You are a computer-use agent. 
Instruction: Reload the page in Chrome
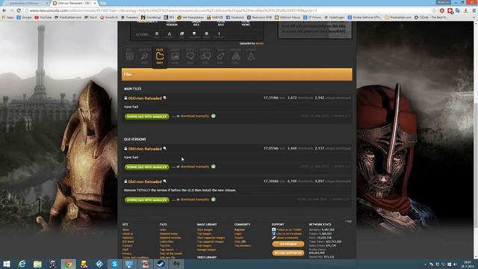pyautogui.click(x=19, y=10)
